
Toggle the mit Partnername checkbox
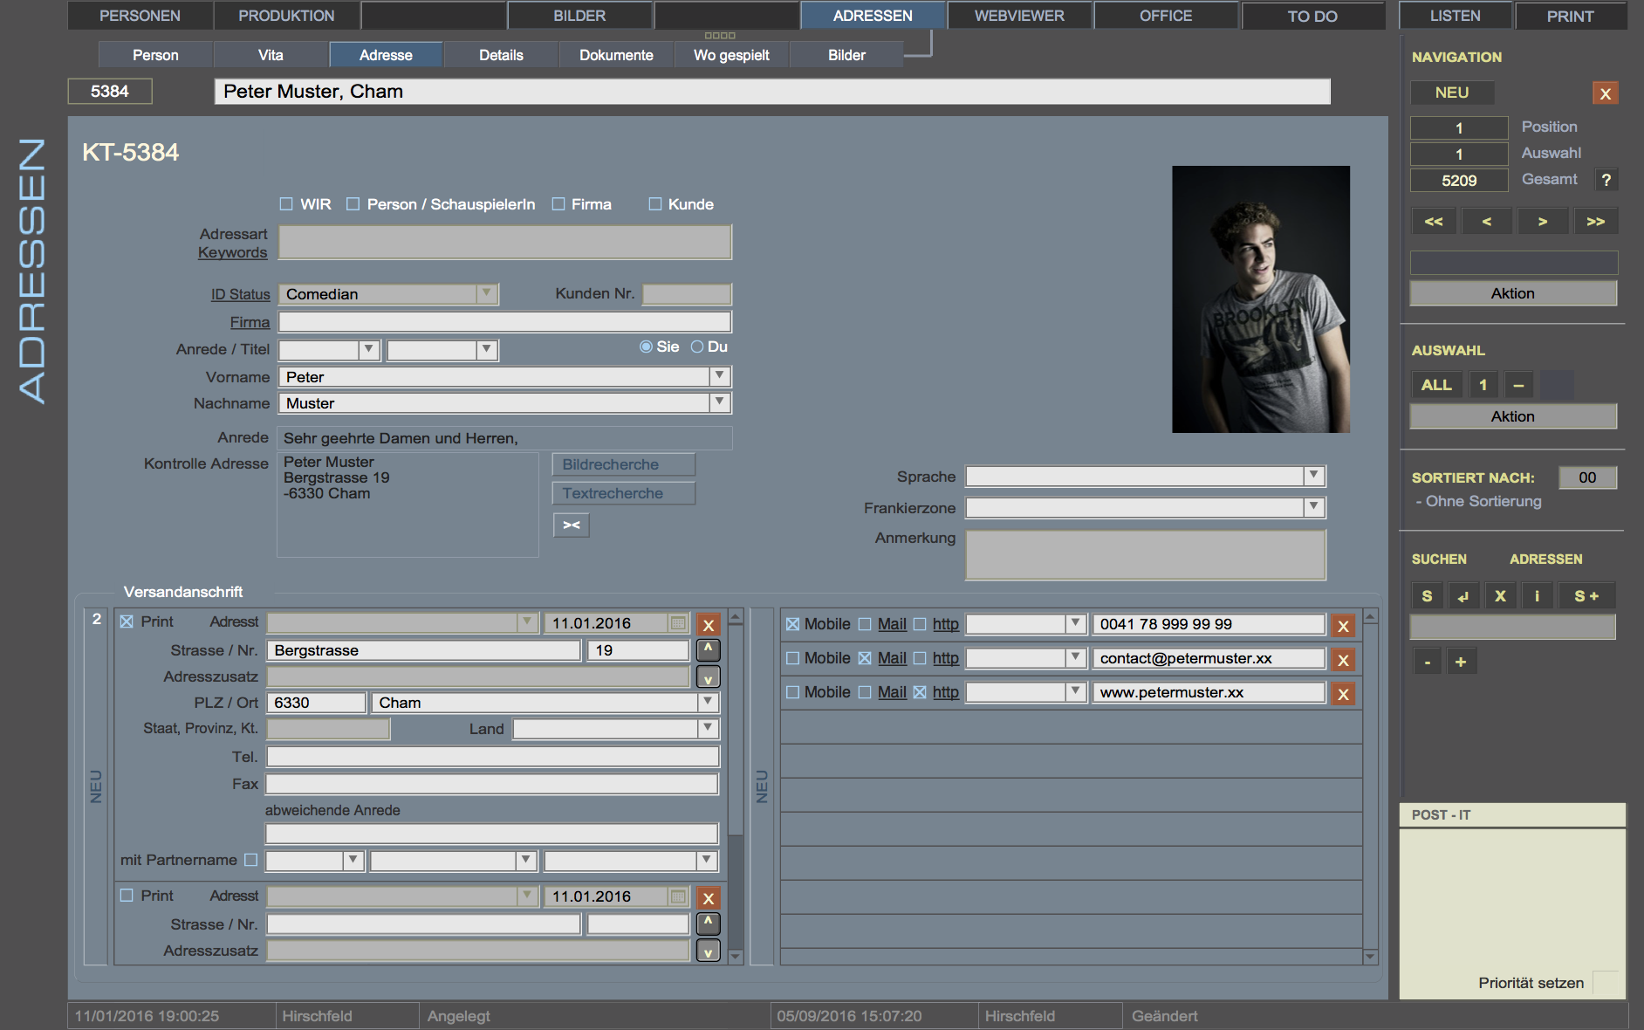251,860
